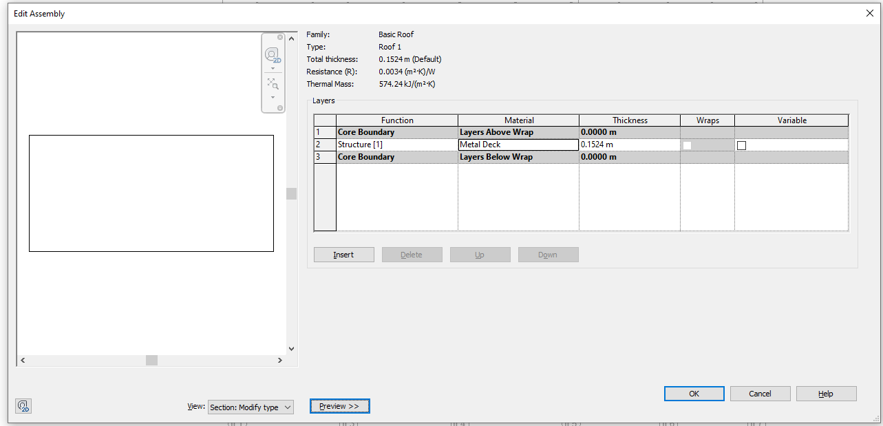The image size is (883, 426).
Task: Click the OK button
Action: (694, 394)
